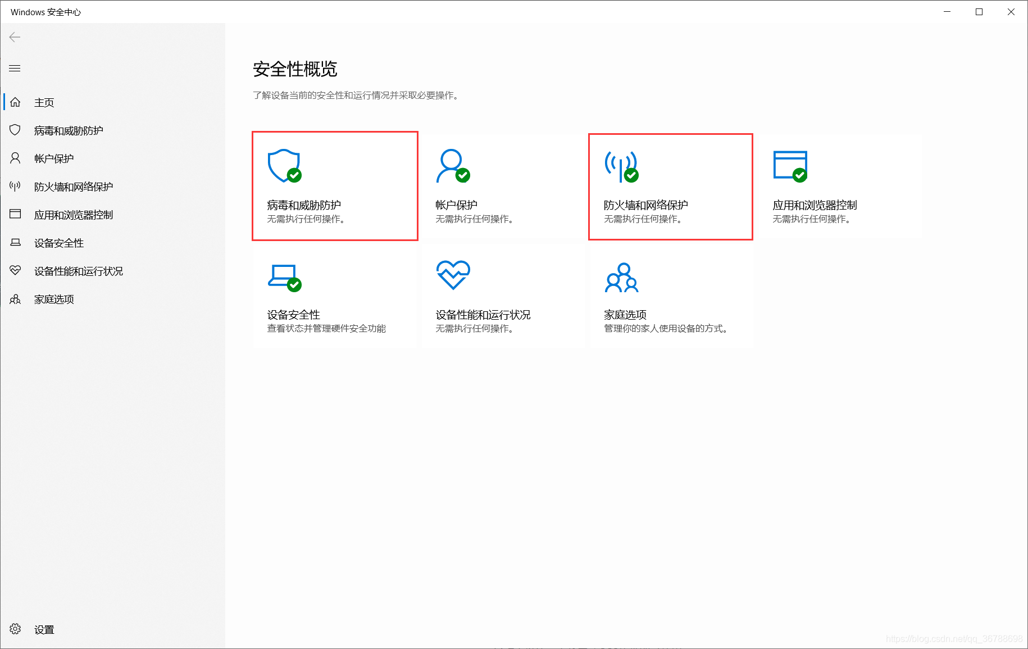Open the 帐户保护 card title
This screenshot has width=1028, height=649.
click(x=457, y=205)
